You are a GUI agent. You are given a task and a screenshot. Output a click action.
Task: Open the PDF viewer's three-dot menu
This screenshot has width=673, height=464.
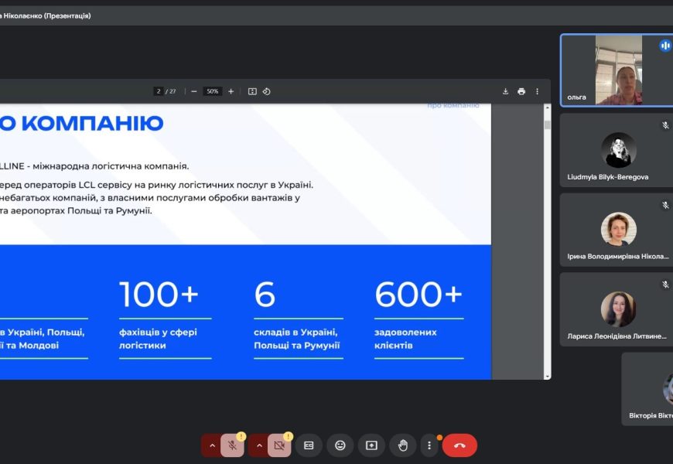point(537,91)
